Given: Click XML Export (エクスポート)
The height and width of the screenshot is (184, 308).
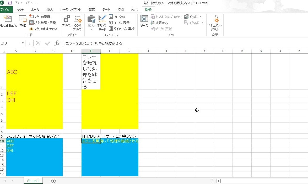Looking at the screenshot, I should point(194,23).
